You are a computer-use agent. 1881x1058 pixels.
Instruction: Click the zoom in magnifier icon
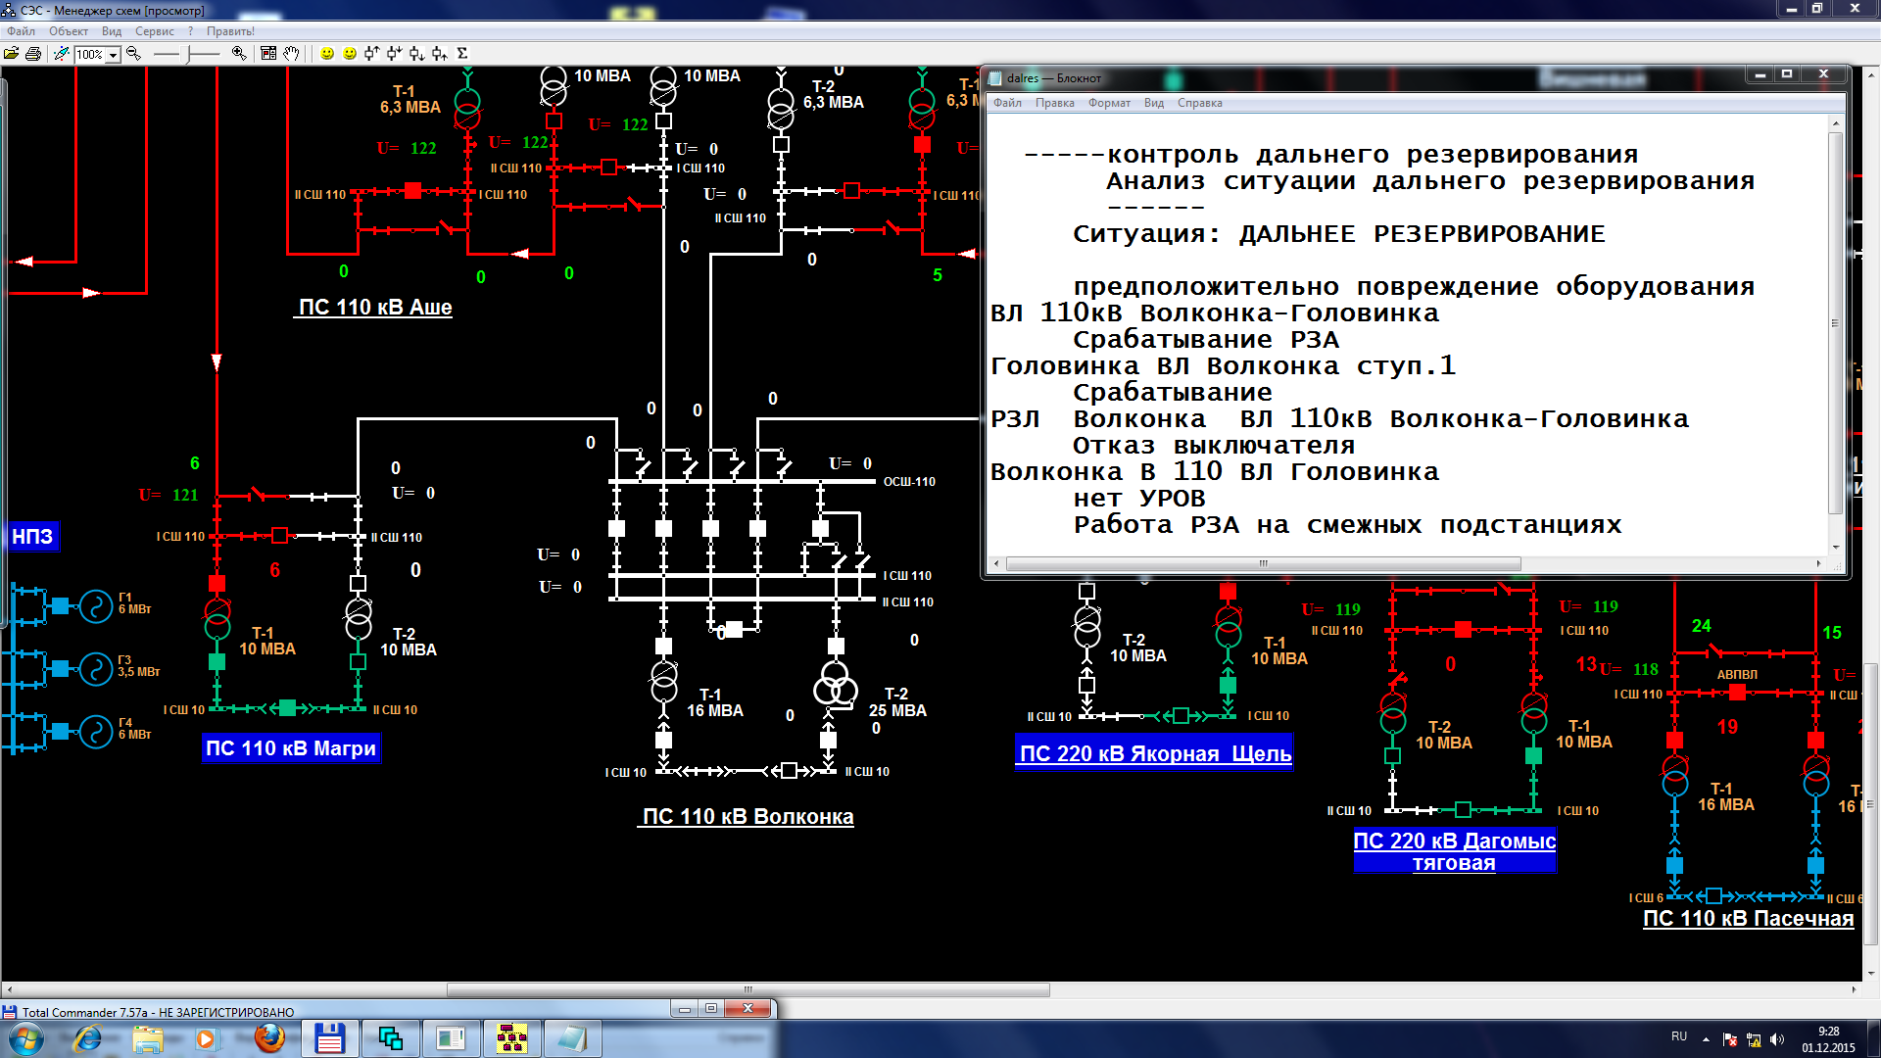pos(238,54)
